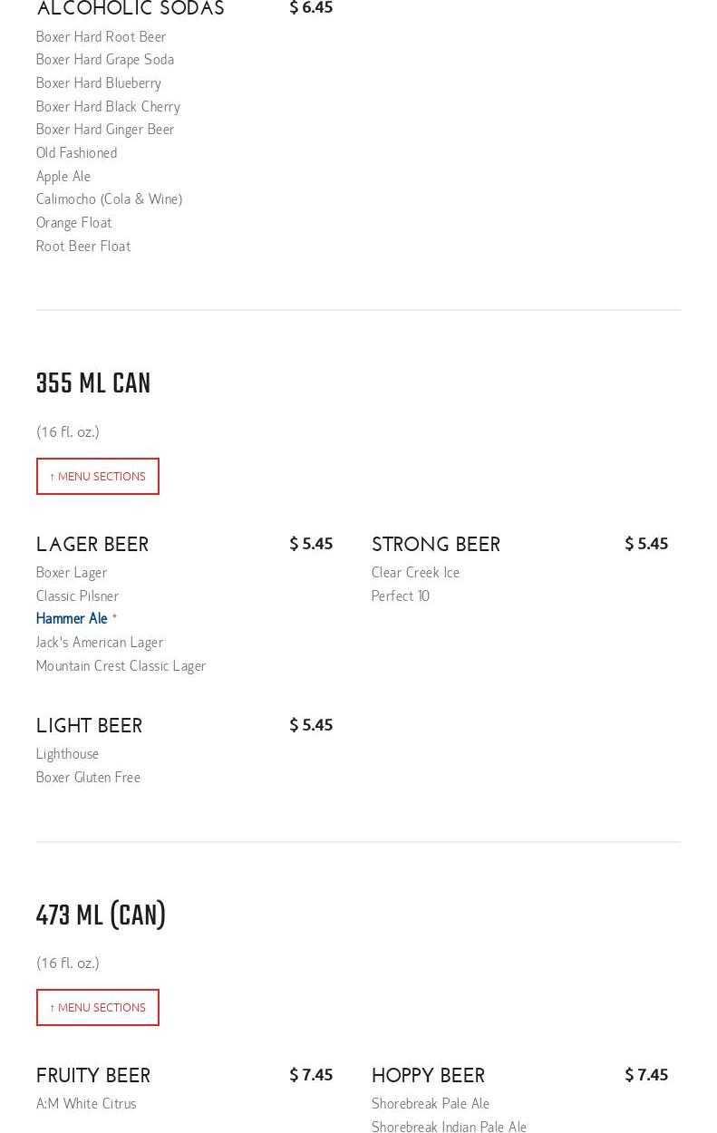This screenshot has width=717, height=1133.
Task: Select Mountain Crest Classic Lager
Action: pos(121,665)
